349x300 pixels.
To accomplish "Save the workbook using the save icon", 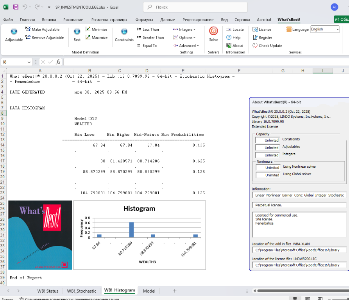I will tap(16, 7).
